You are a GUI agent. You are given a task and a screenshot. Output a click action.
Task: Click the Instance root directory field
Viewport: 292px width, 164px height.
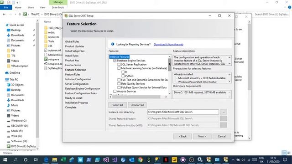[183, 112]
